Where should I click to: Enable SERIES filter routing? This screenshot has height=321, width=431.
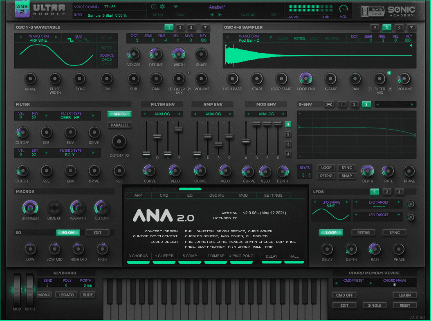119,114
